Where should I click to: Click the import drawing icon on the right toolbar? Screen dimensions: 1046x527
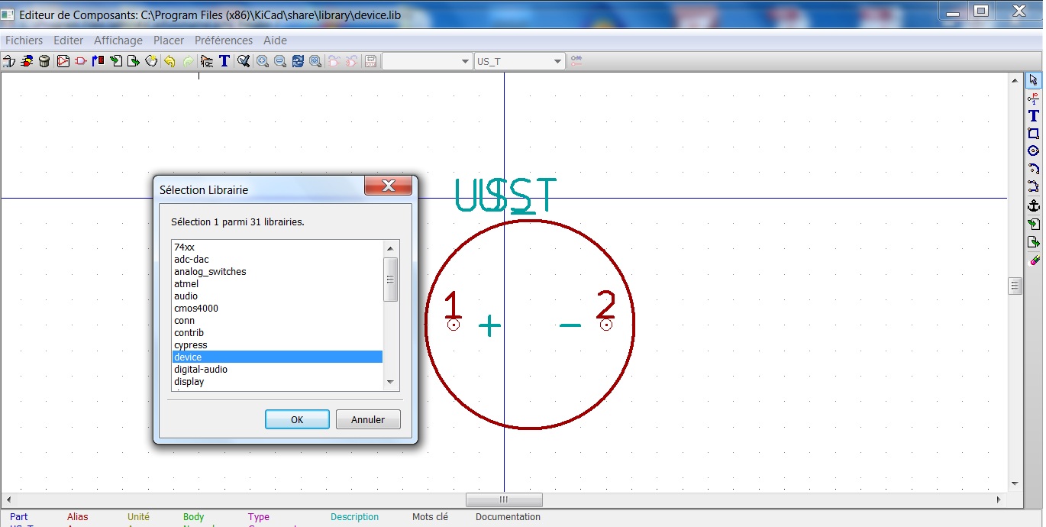(1034, 224)
